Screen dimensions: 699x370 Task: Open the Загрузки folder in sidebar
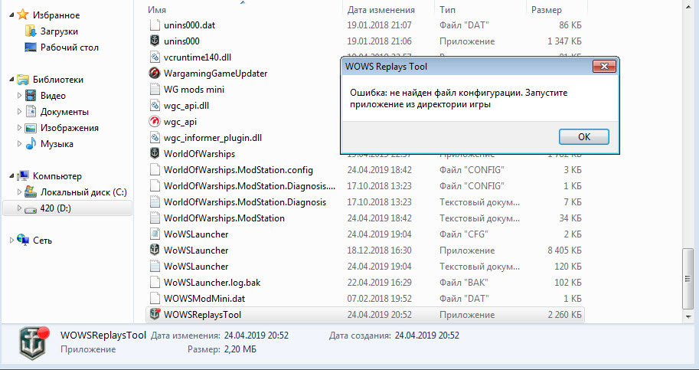[x=59, y=31]
